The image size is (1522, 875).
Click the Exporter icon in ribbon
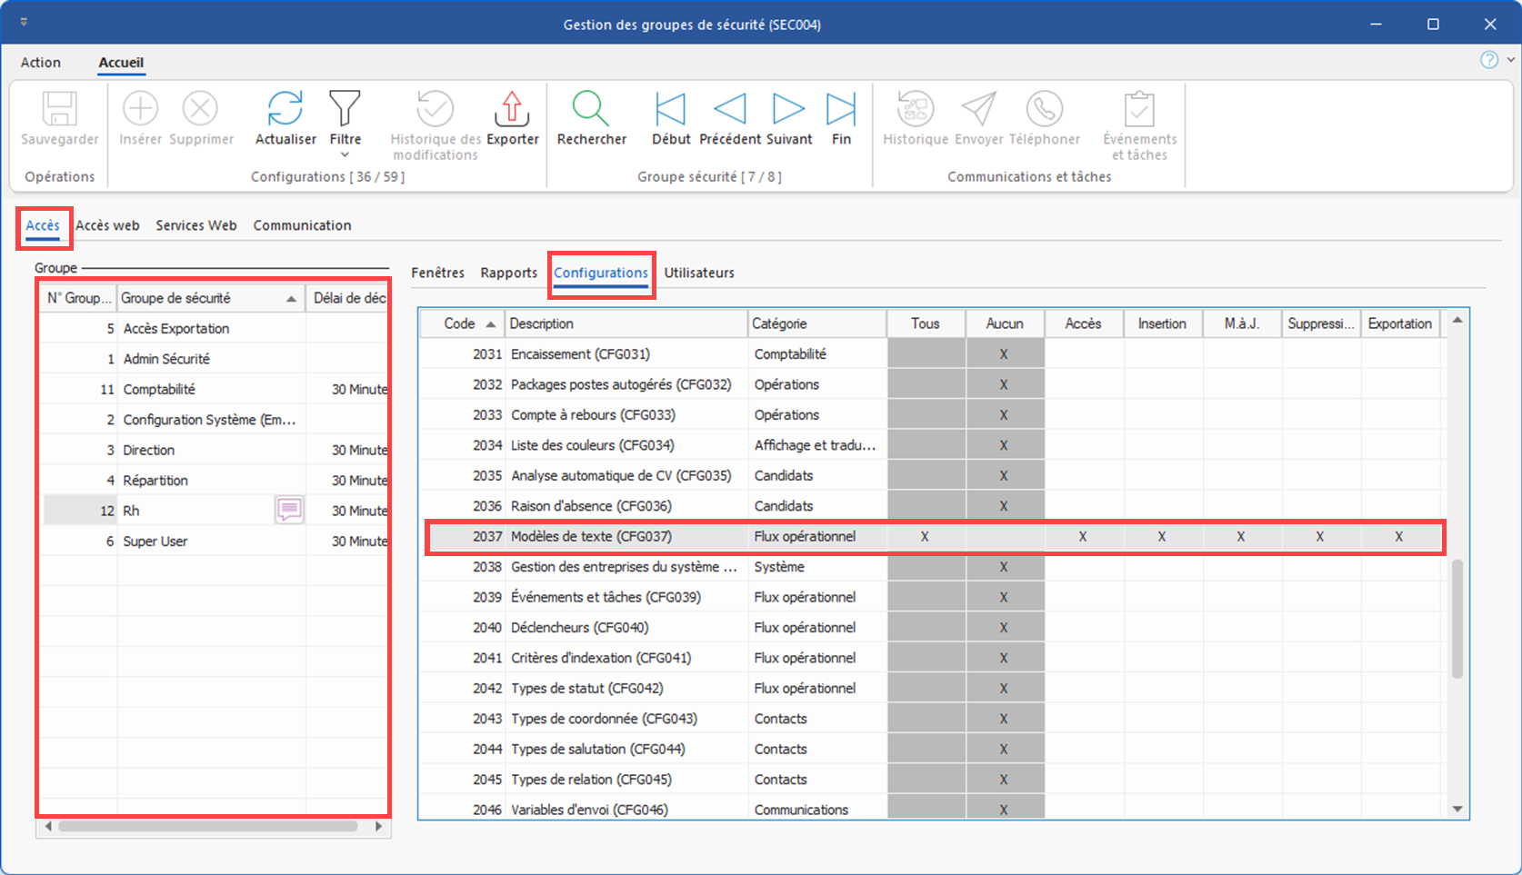pyautogui.click(x=512, y=110)
